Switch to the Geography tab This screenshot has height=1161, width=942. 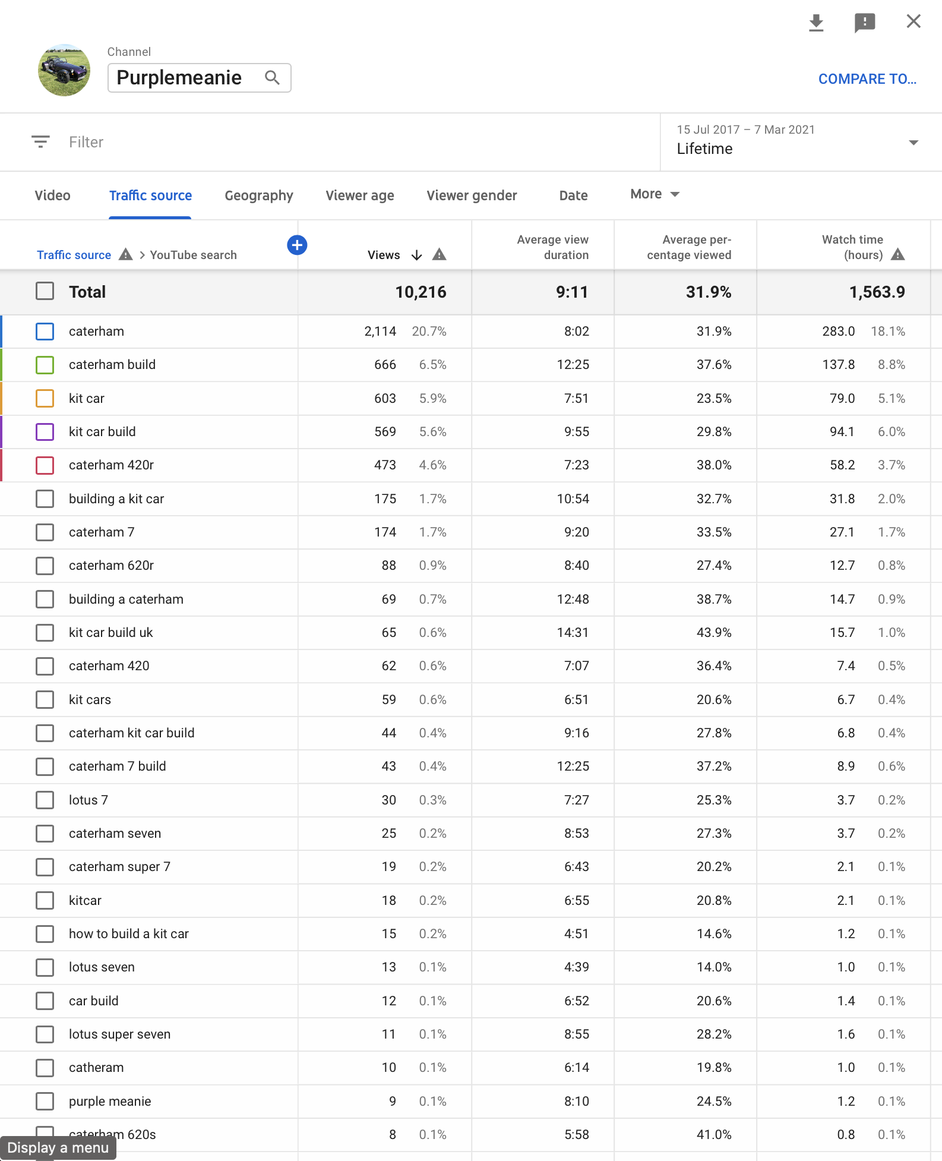pos(259,195)
